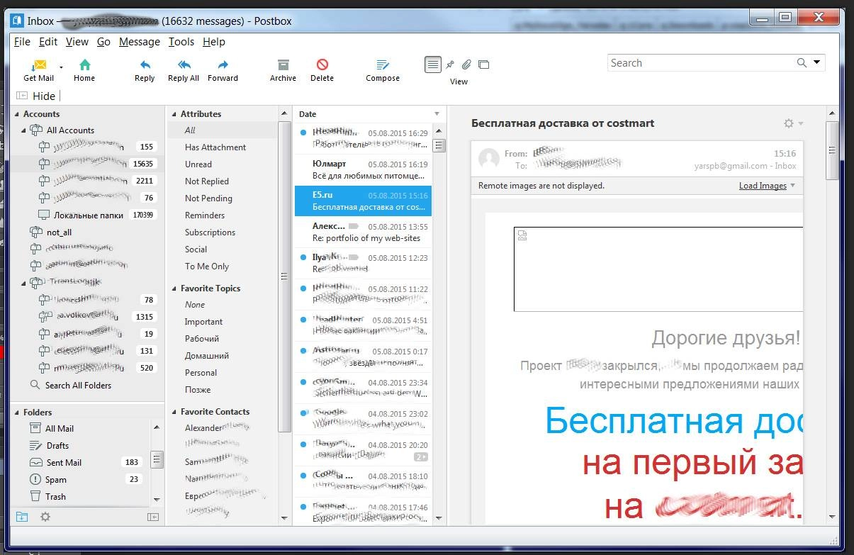Open the Sent Mail folder
The image size is (854, 555).
(64, 462)
